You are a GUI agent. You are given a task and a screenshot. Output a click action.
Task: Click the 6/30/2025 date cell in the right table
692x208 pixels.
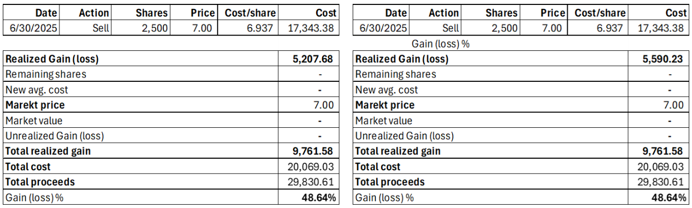pos(380,28)
